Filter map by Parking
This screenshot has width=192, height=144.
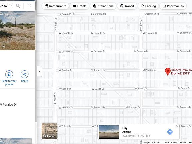pos(148,6)
